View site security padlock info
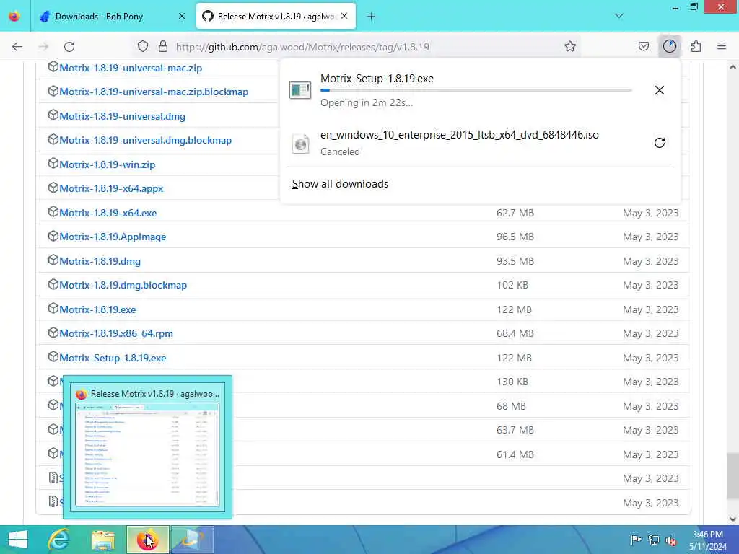This screenshot has width=739, height=554. point(162,46)
